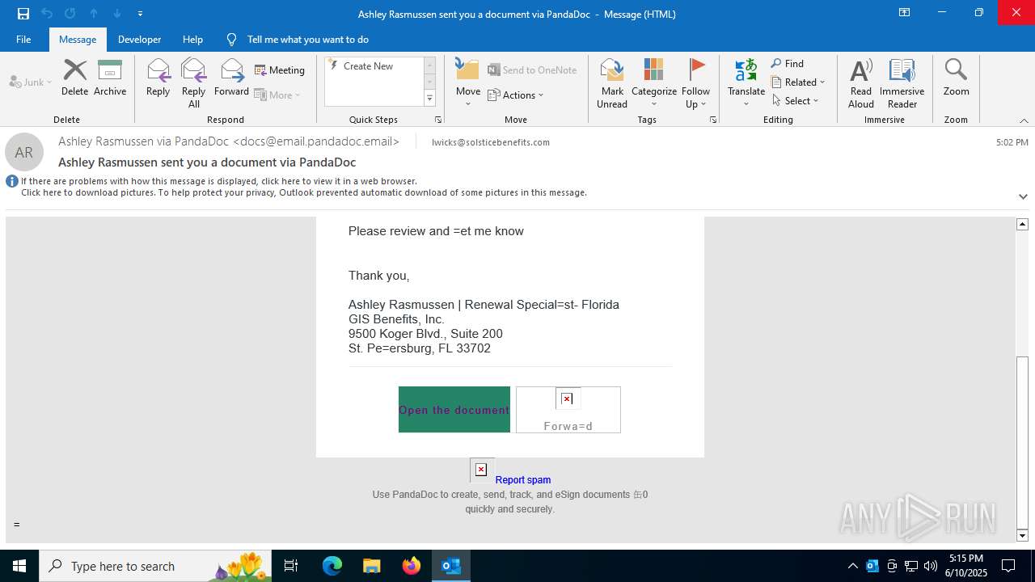Open the Windows notification center
1035x582 pixels.
1008,566
